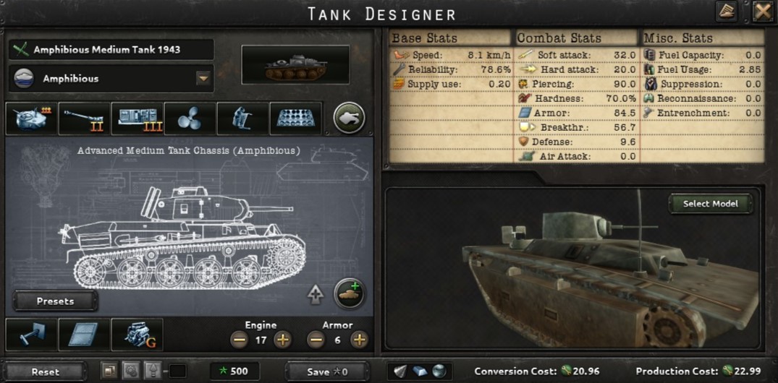Click the tank role round button
Screen dimensions: 778x383
click(x=350, y=118)
